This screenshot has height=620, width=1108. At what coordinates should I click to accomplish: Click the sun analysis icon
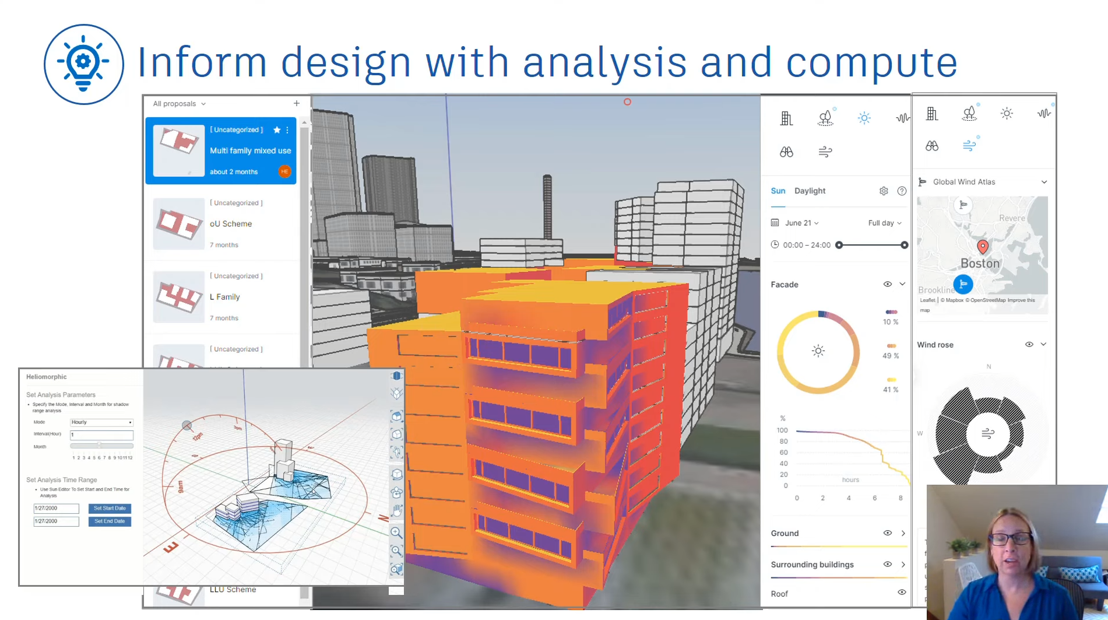[864, 118]
